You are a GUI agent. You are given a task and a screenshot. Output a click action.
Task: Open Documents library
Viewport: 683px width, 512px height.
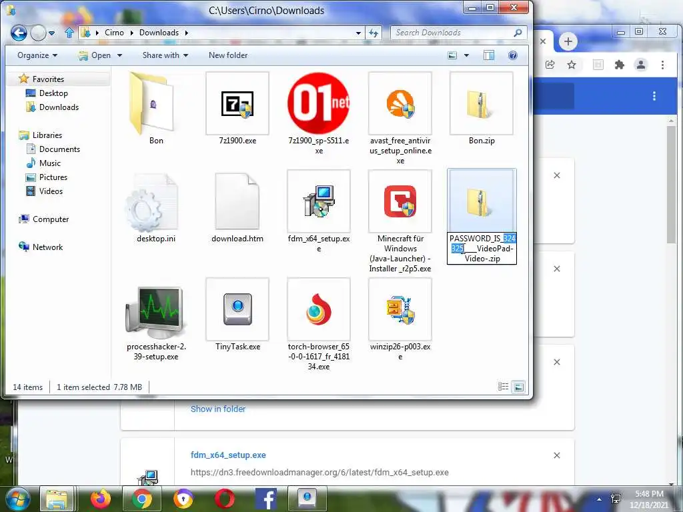59,149
